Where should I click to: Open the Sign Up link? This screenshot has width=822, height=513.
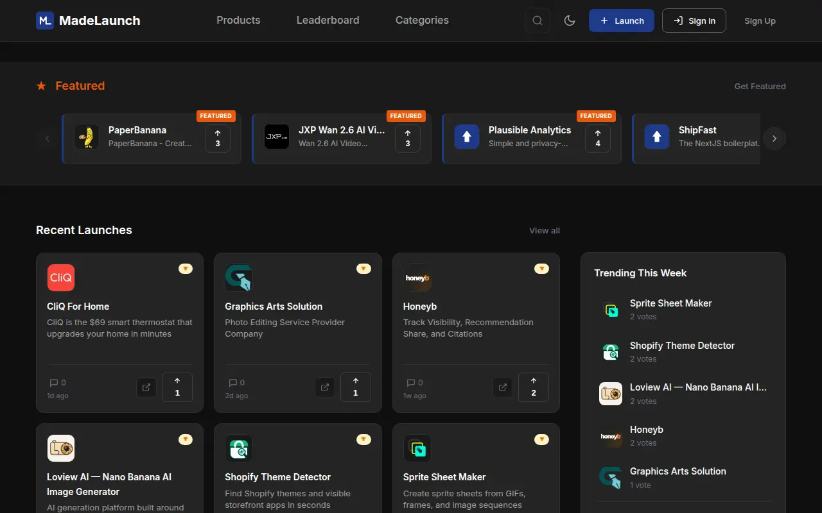tap(760, 21)
